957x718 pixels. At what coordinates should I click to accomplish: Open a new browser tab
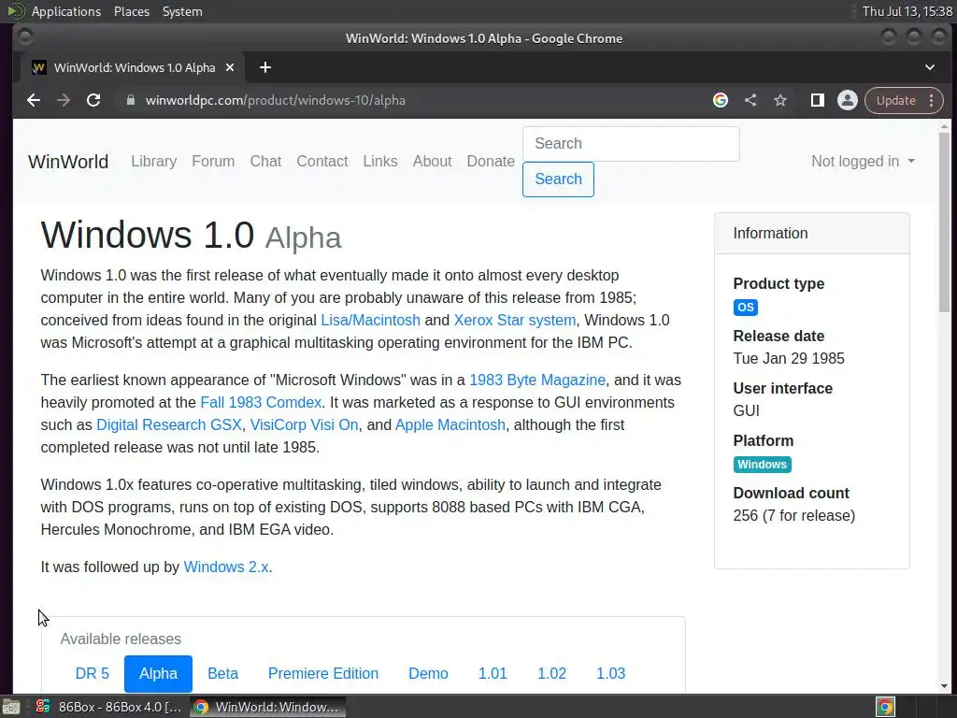click(x=264, y=67)
